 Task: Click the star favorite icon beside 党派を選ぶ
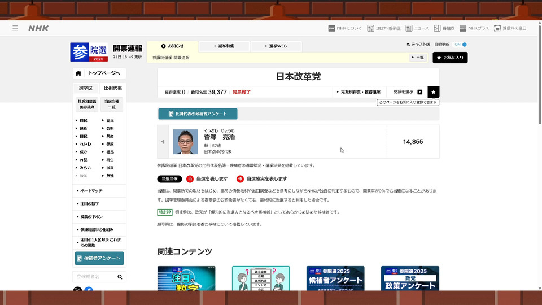point(433,91)
